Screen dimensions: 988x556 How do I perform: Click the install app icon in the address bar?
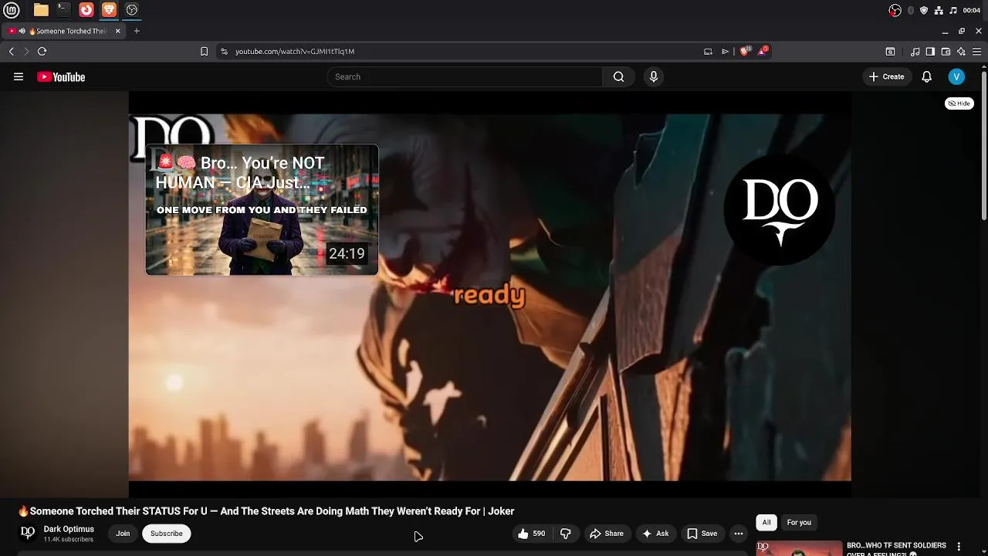(x=708, y=51)
